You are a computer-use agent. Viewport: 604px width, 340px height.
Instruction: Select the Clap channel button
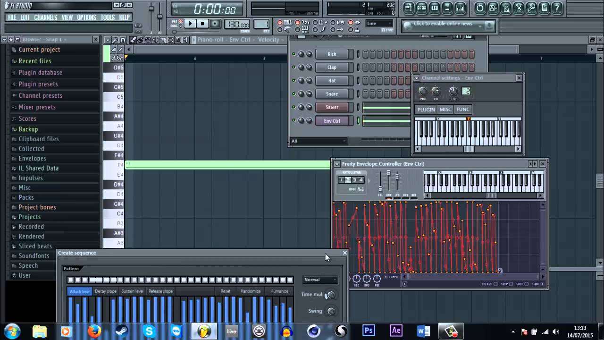pyautogui.click(x=332, y=67)
